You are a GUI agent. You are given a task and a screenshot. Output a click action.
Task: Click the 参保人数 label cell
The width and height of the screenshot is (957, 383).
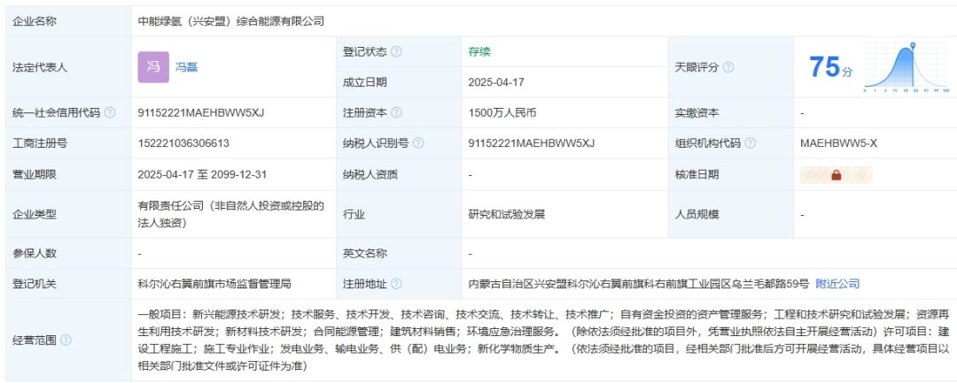tap(68, 253)
